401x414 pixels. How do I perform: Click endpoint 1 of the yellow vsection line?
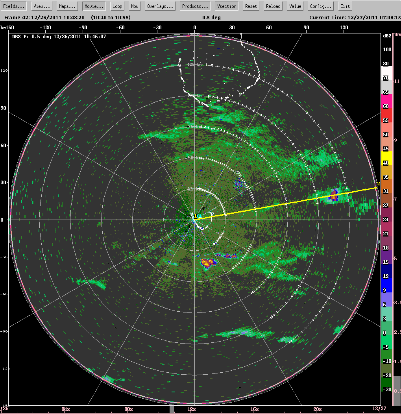coord(196,216)
